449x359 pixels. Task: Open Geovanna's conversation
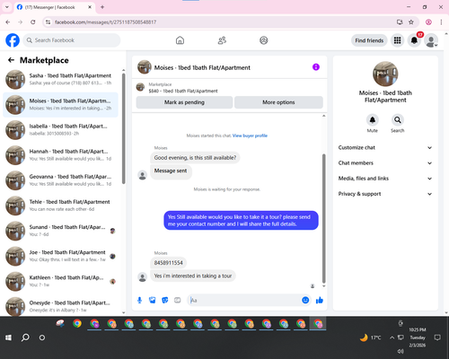point(61,180)
